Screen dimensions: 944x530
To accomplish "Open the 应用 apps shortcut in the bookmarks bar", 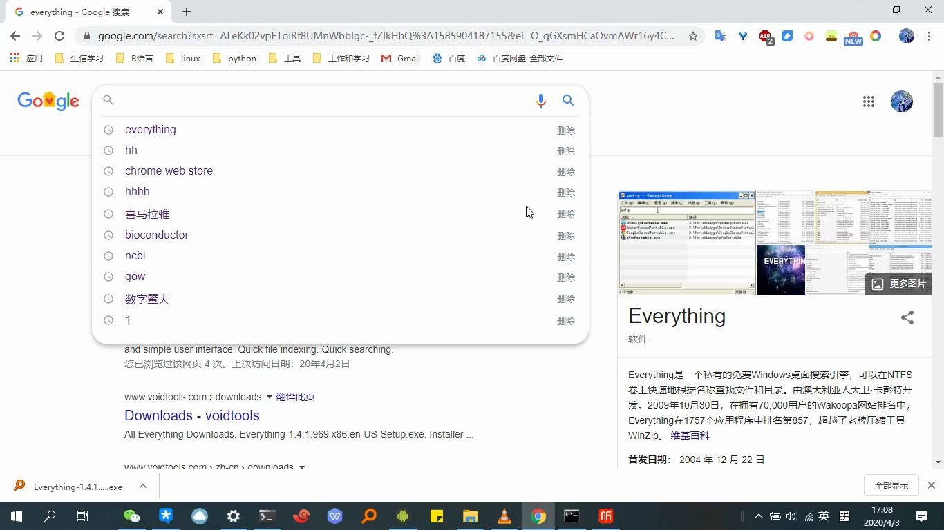I will 26,59.
